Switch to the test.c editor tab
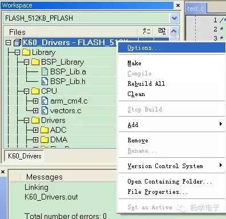This screenshot has height=219, width=226. (195, 9)
